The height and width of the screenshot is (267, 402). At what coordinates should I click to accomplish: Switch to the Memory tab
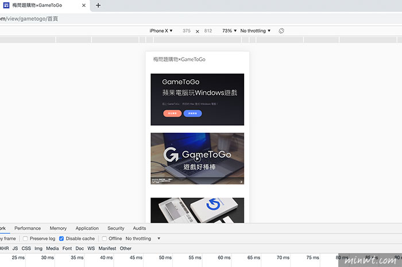point(58,228)
